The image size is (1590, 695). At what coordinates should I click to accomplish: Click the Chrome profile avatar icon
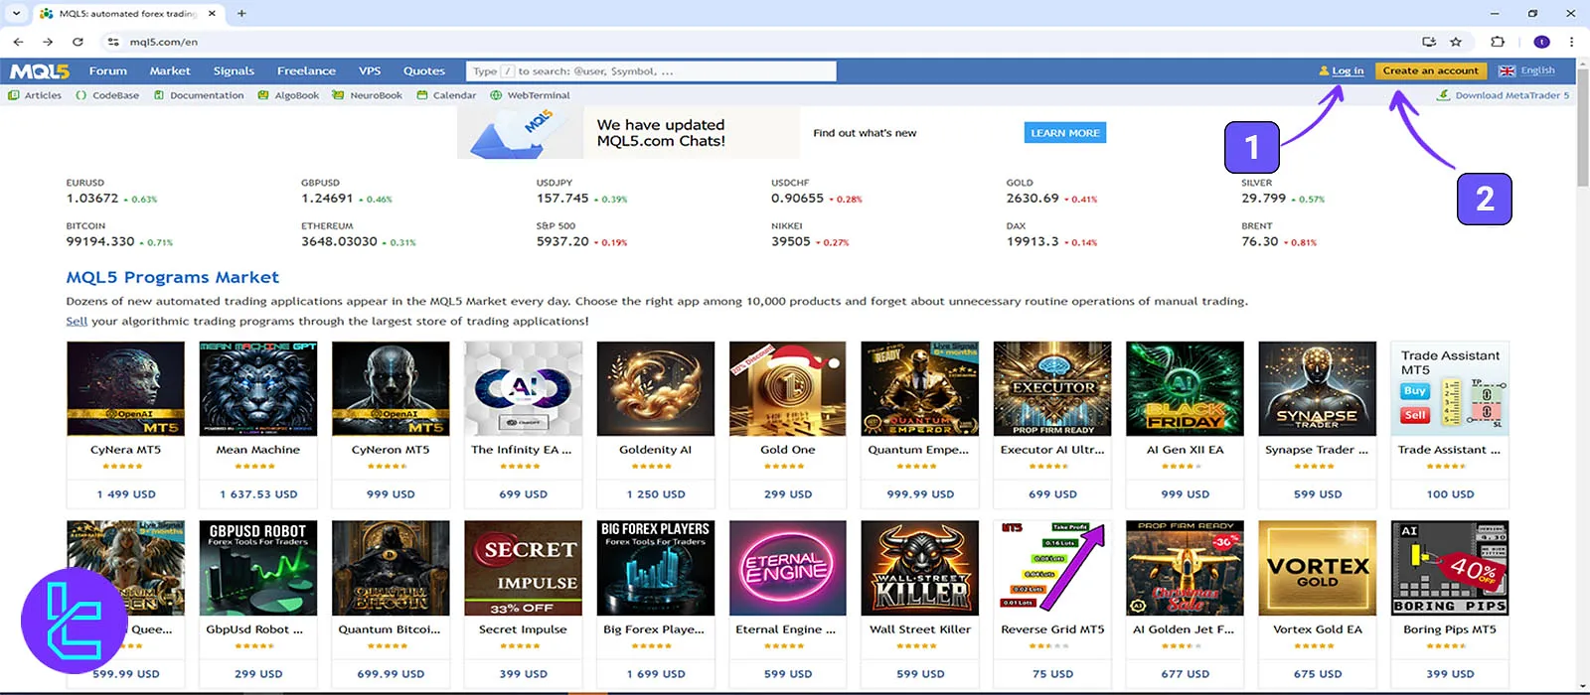click(x=1541, y=42)
